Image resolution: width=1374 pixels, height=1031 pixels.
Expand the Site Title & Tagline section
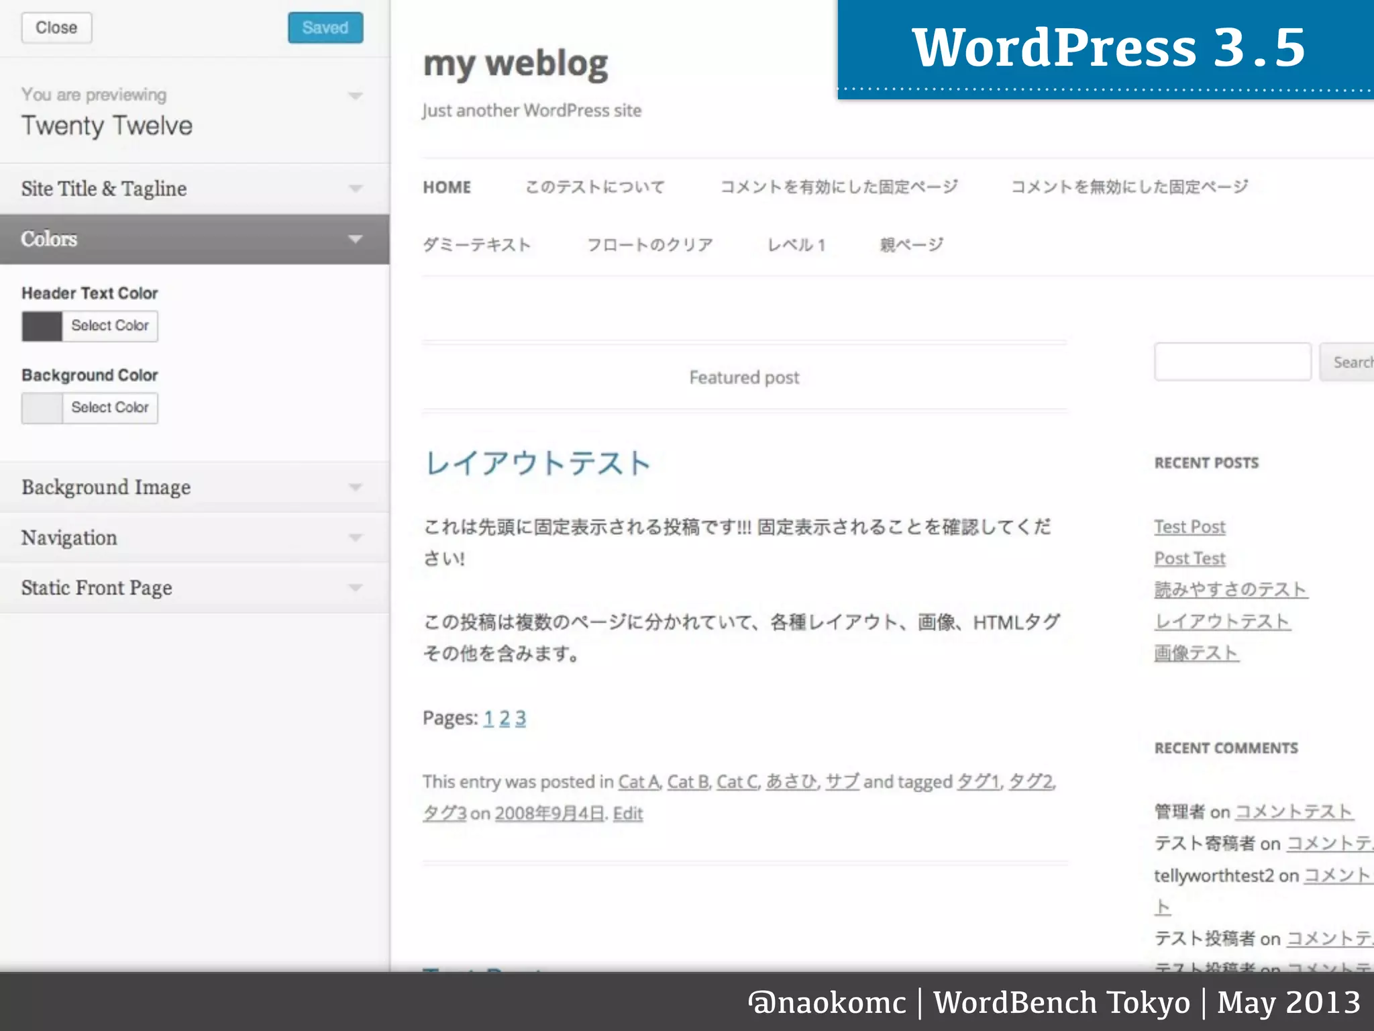pos(195,189)
